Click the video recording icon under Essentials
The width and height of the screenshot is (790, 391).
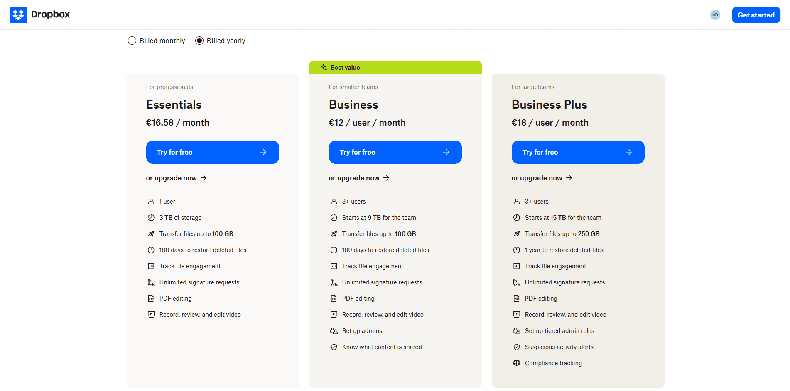[x=152, y=314]
